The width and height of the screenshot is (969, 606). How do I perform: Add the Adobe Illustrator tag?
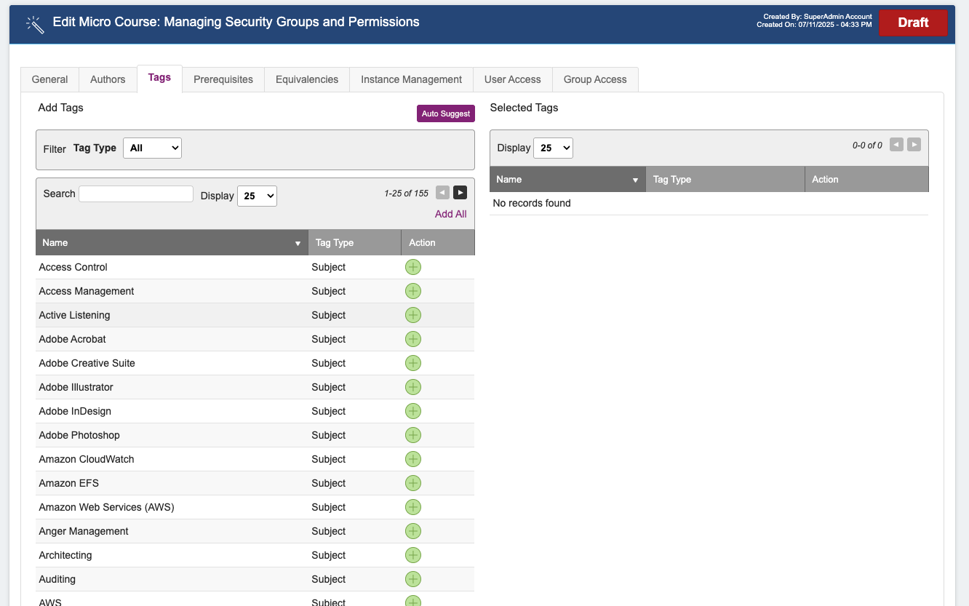coord(413,387)
